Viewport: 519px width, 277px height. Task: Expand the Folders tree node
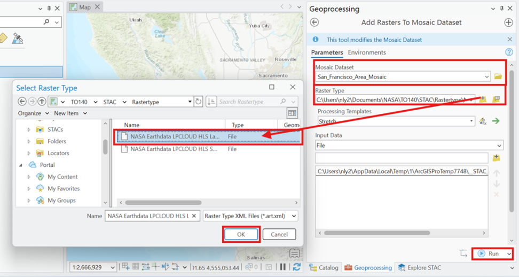click(29, 142)
